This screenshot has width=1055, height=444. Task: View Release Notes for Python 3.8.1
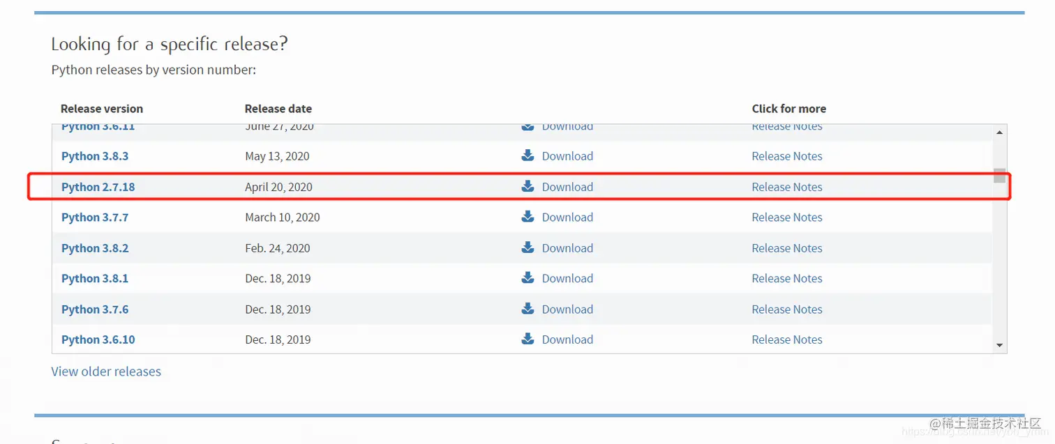tap(787, 278)
